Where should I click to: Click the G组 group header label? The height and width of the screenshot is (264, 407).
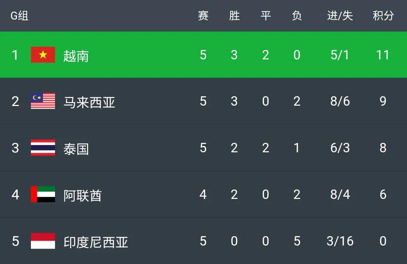click(19, 16)
